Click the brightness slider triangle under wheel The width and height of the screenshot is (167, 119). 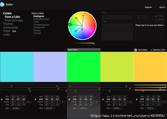[x=94, y=44]
